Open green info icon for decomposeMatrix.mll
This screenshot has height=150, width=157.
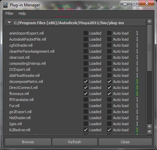click(x=137, y=82)
